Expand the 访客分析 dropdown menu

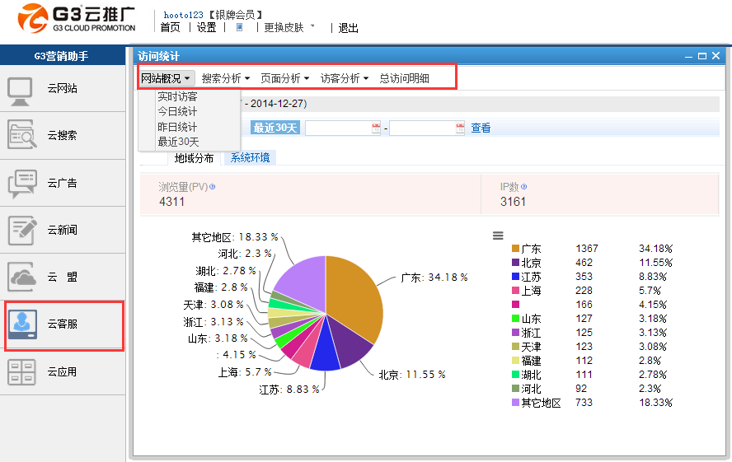[345, 78]
